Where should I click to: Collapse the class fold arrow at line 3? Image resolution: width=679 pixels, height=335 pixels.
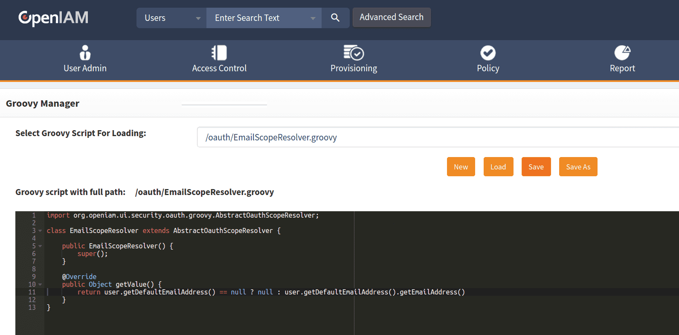[40, 231]
